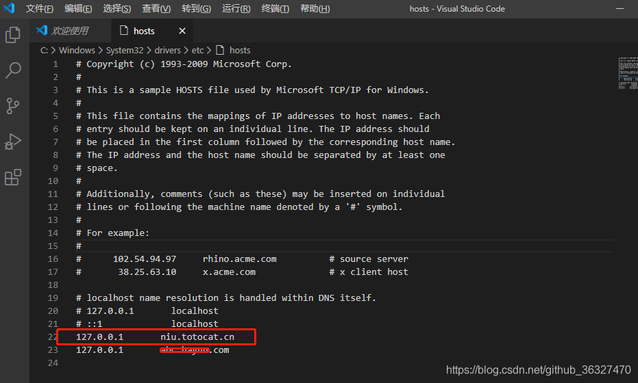Click the System32 breadcrumb segment

coord(125,51)
